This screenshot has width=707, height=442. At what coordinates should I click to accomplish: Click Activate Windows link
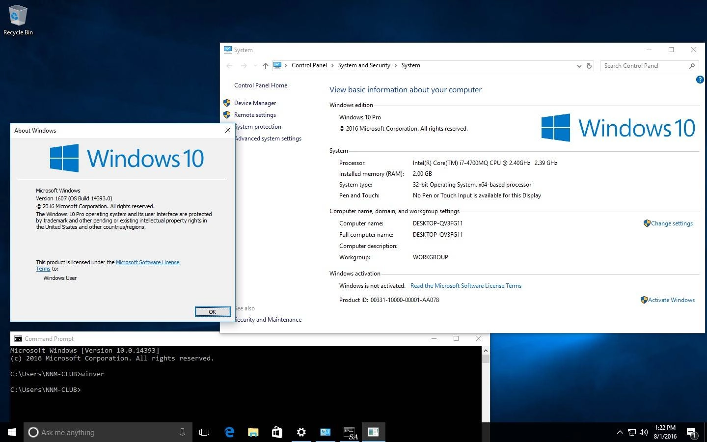(671, 300)
